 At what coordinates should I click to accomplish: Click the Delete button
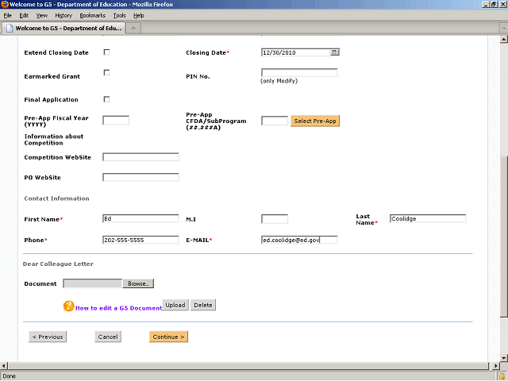click(x=203, y=305)
